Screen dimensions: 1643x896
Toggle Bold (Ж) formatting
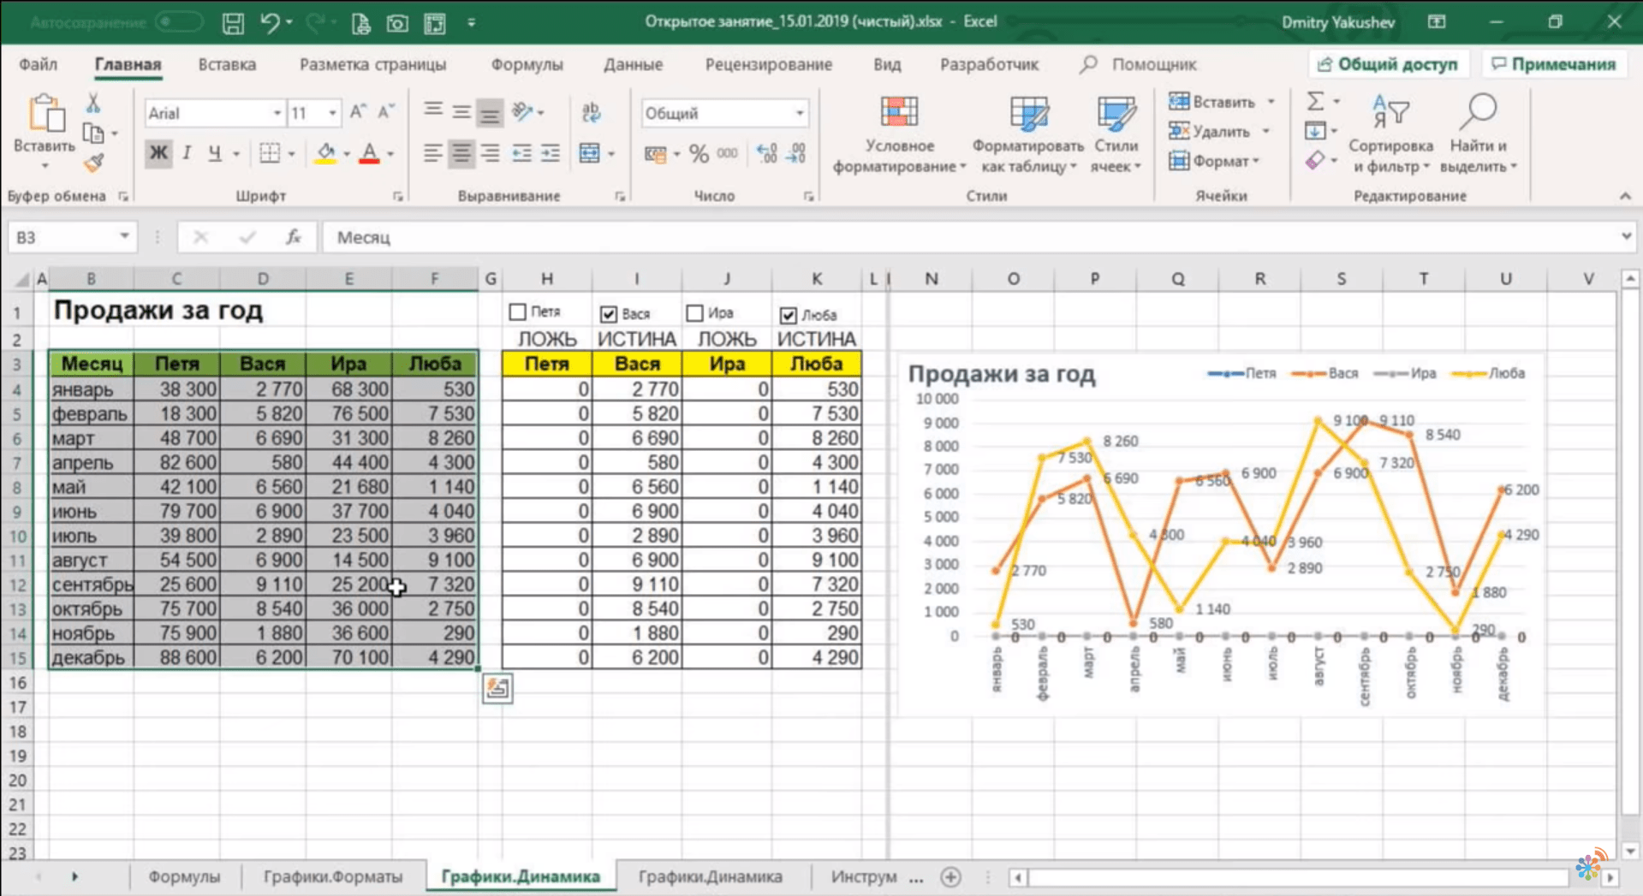coord(158,153)
